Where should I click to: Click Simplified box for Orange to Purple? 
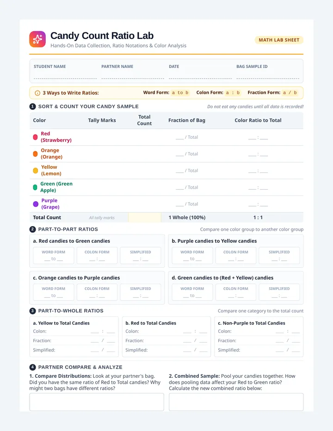click(x=141, y=292)
